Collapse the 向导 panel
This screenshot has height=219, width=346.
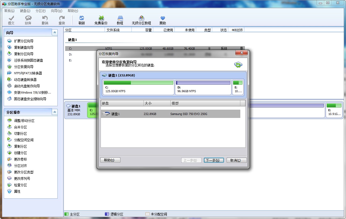(55, 32)
